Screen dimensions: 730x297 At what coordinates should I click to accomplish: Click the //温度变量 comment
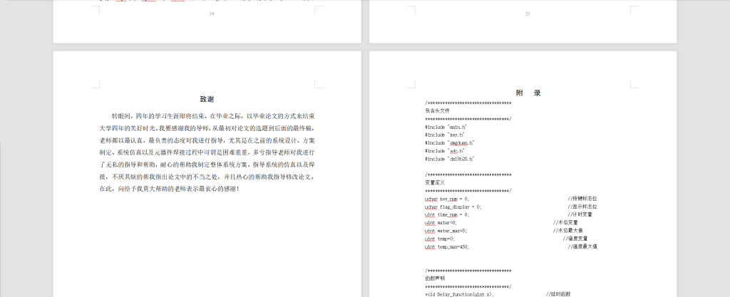tap(575, 239)
